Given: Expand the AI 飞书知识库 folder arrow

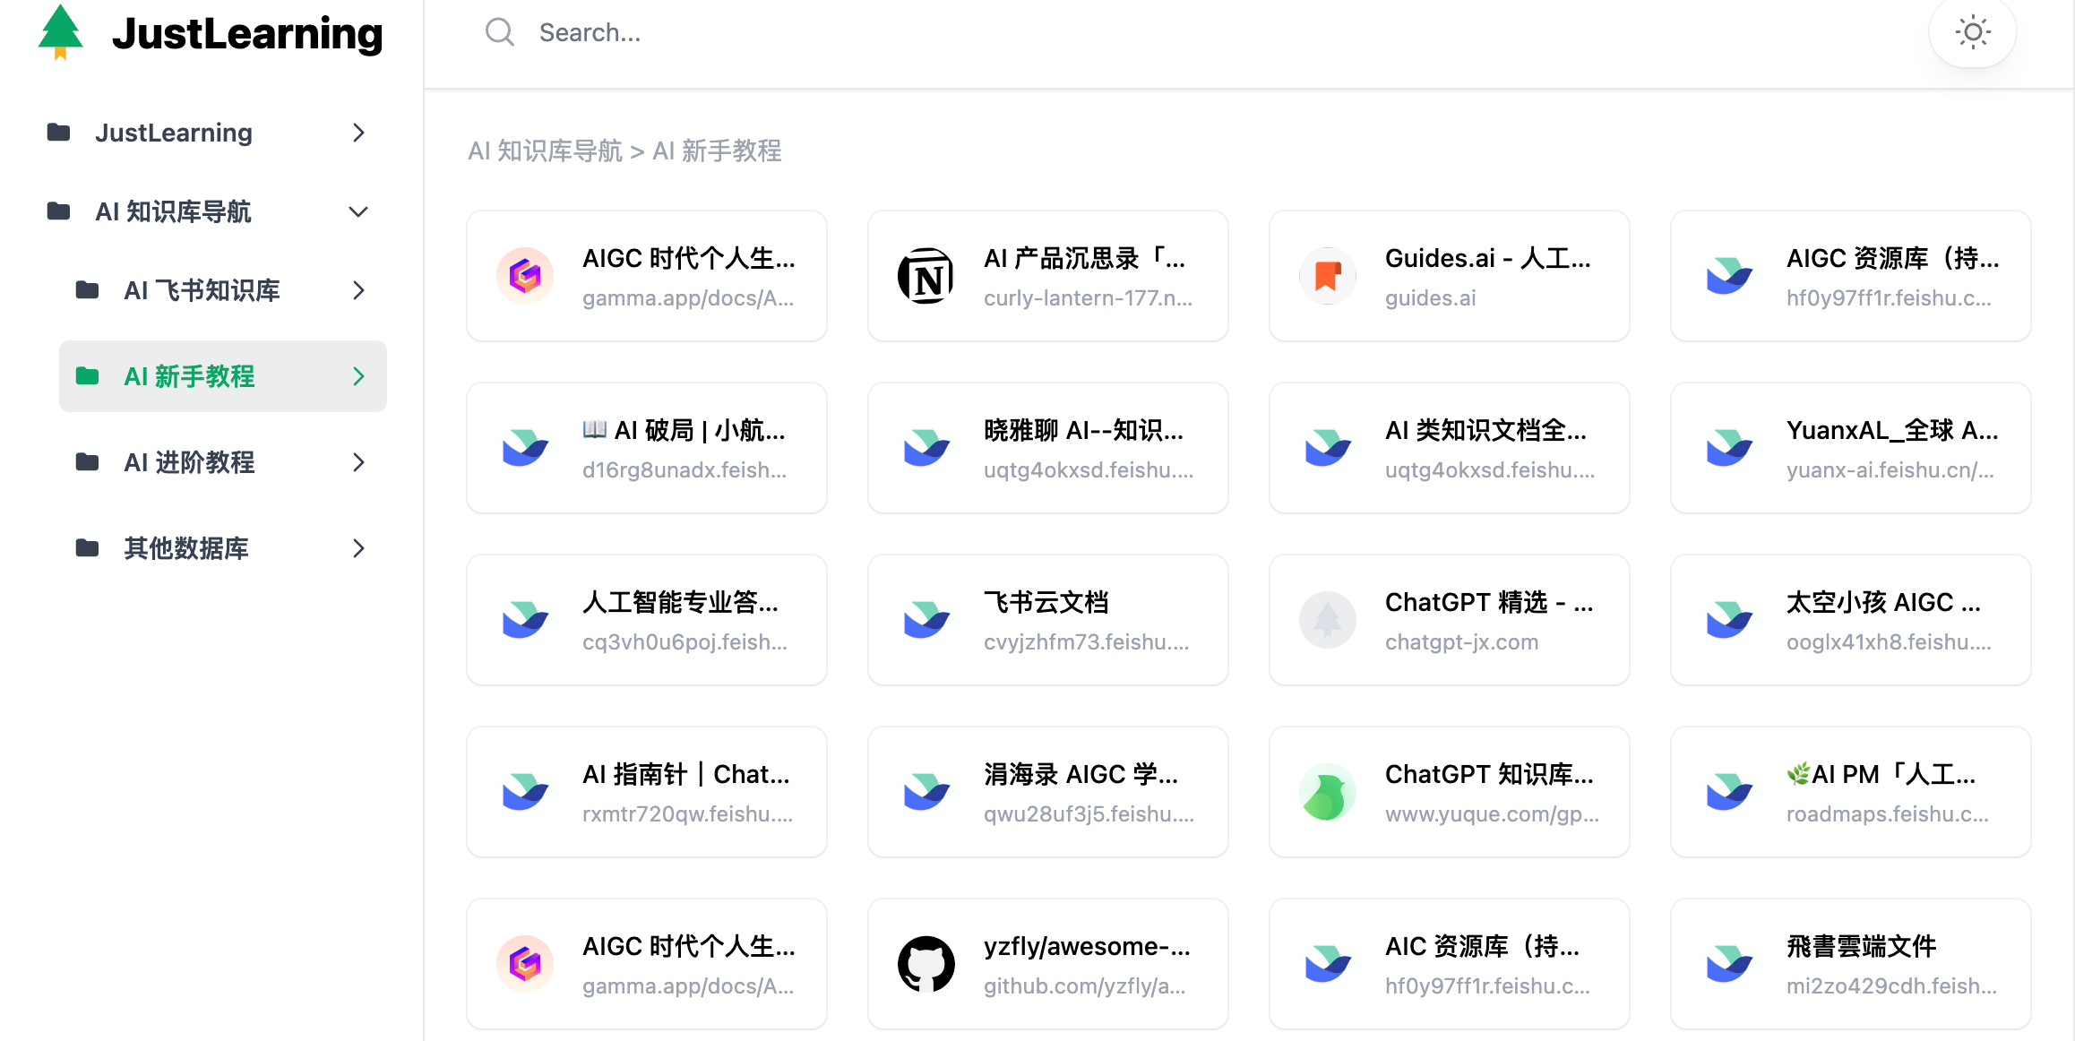Looking at the screenshot, I should coord(358,290).
